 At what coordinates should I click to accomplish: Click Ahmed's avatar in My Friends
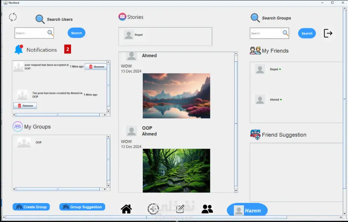tap(260, 100)
